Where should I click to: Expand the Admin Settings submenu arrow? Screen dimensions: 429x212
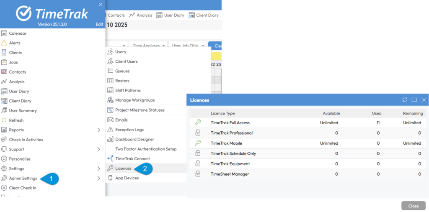(99, 179)
